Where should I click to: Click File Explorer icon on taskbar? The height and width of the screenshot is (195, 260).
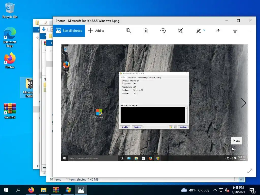point(43,190)
